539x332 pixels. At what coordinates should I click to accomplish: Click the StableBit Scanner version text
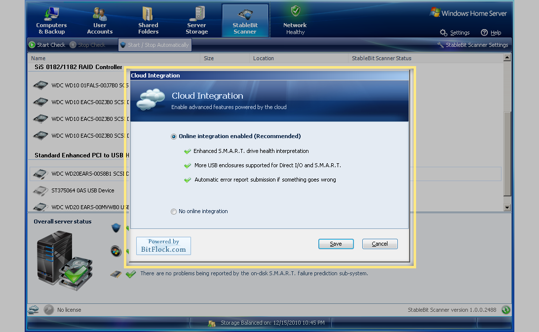tap(452, 310)
